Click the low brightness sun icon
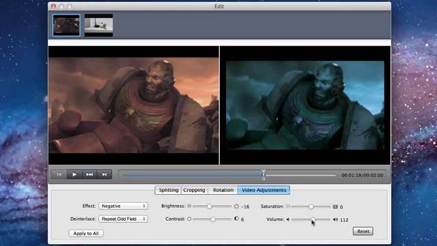The height and width of the screenshot is (246, 437). coord(189,206)
